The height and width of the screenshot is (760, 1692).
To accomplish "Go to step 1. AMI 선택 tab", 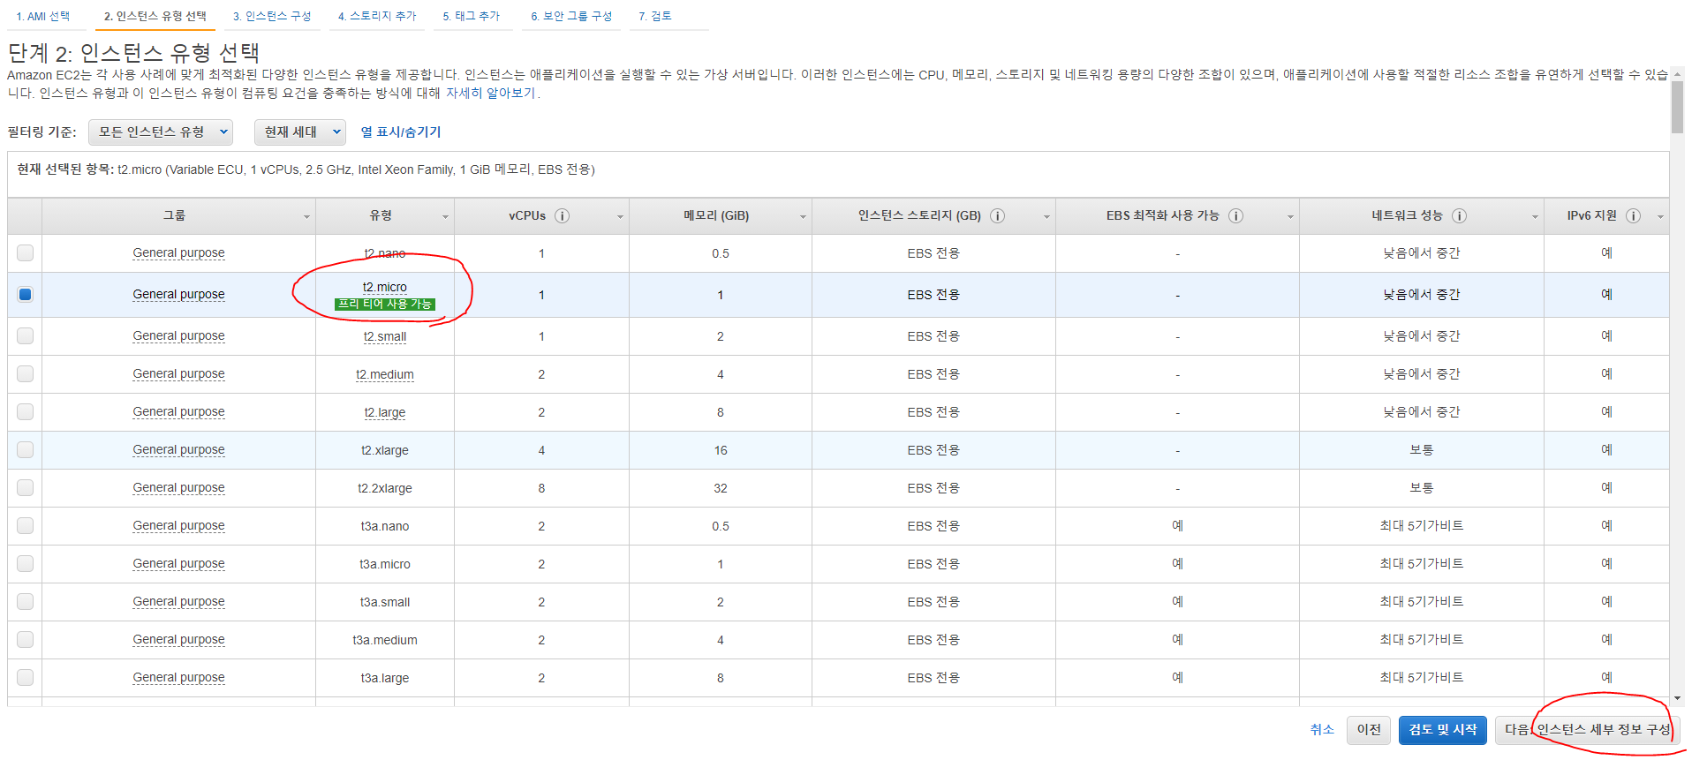I will (44, 17).
